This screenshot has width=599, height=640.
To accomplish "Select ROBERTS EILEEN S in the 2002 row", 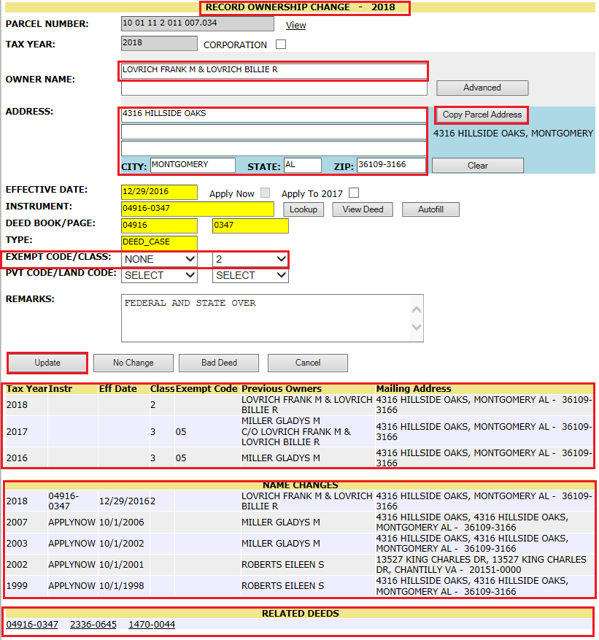I will pos(282,565).
